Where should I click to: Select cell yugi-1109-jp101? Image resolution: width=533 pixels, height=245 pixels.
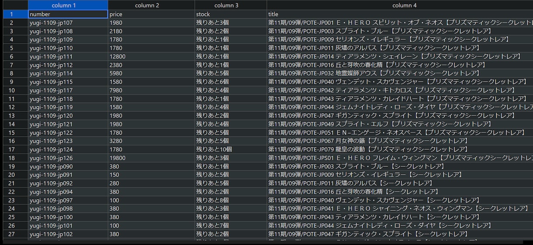click(68, 226)
